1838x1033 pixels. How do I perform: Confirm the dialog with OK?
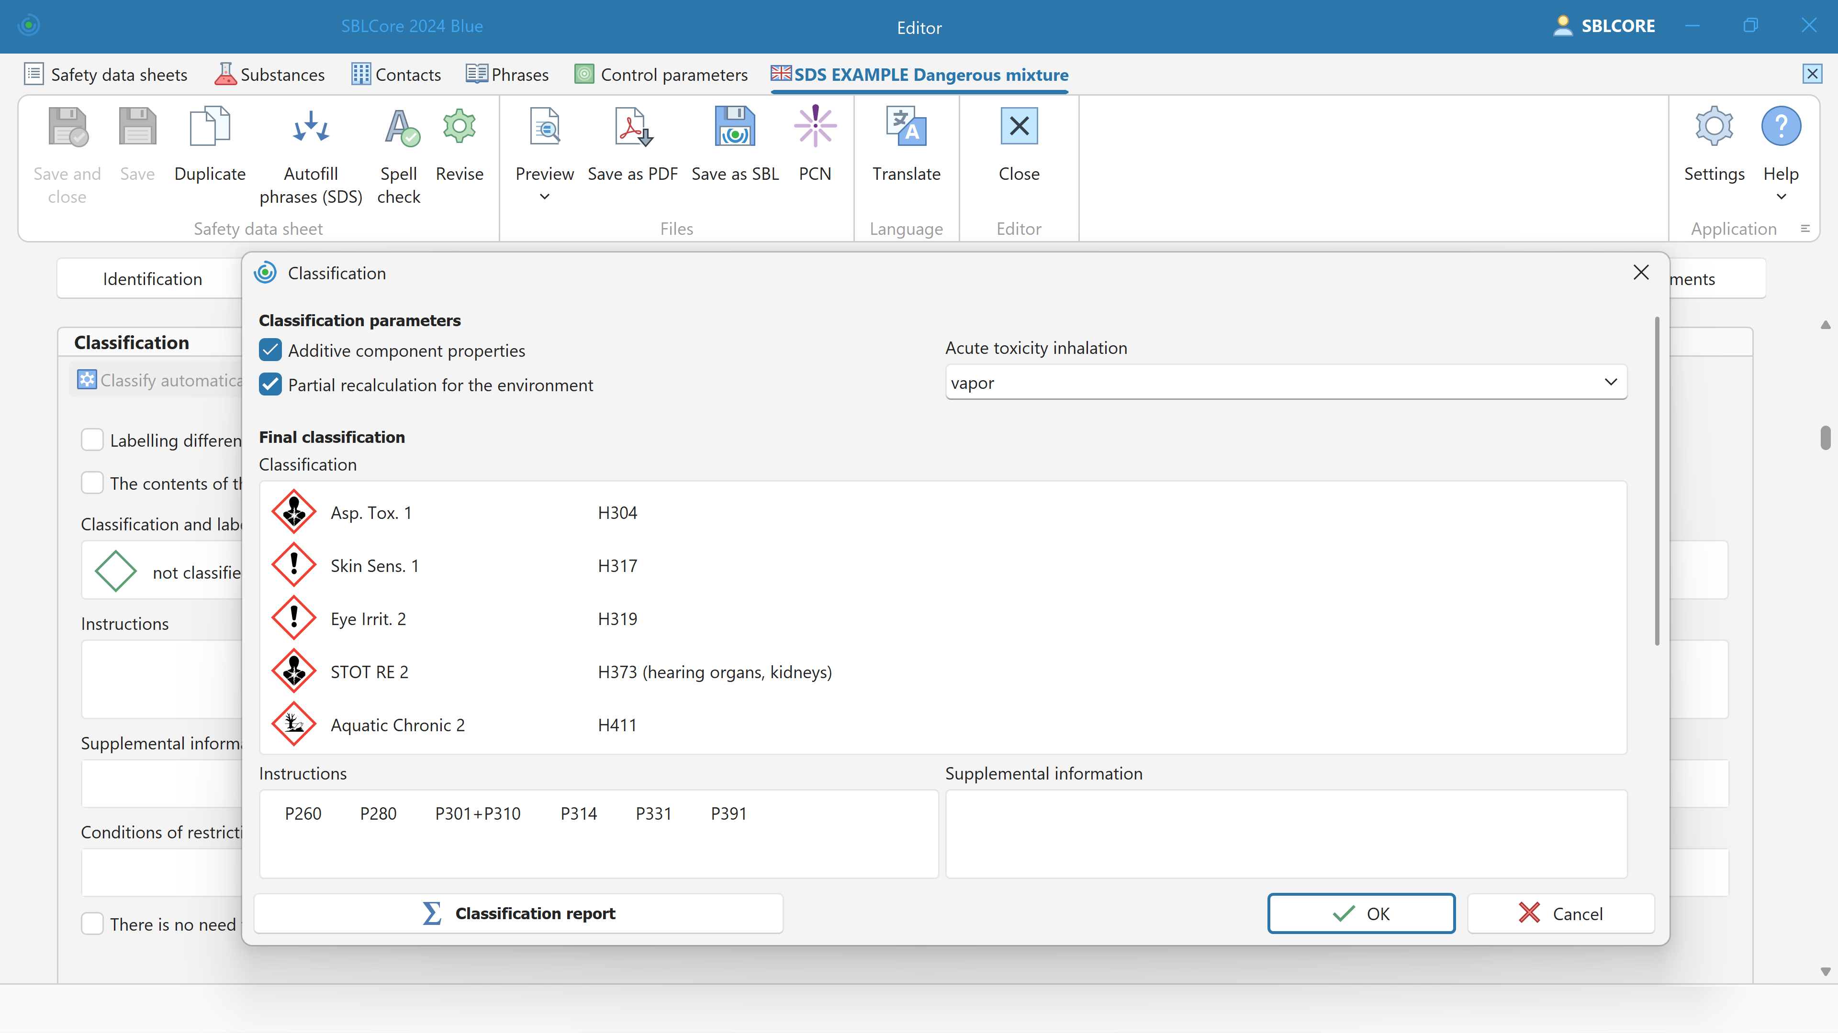[x=1361, y=913]
